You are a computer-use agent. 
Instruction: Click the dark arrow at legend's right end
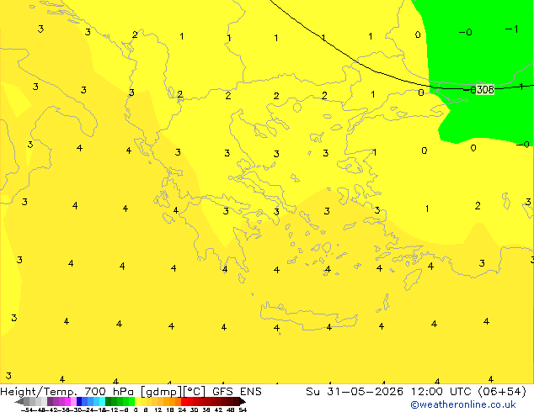[243, 402]
